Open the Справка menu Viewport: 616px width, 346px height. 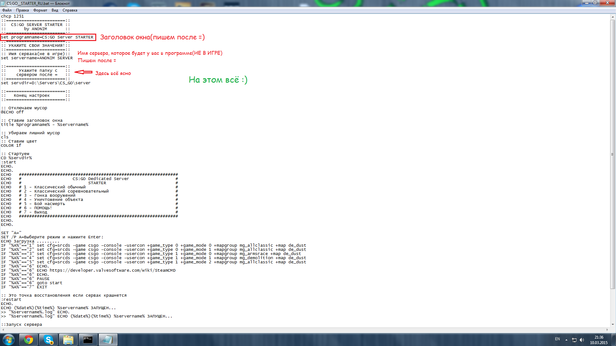pos(70,10)
